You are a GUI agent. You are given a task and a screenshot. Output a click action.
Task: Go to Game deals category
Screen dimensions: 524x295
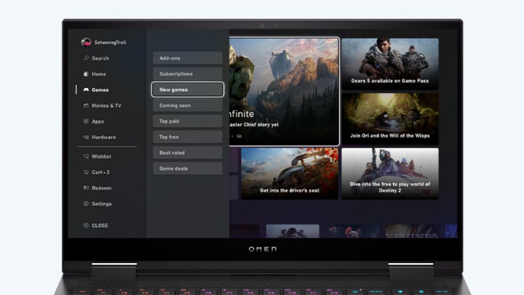(x=187, y=168)
